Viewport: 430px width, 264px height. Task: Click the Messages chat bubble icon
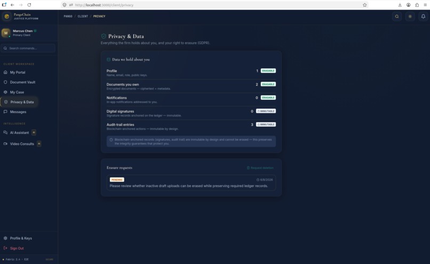click(5, 111)
